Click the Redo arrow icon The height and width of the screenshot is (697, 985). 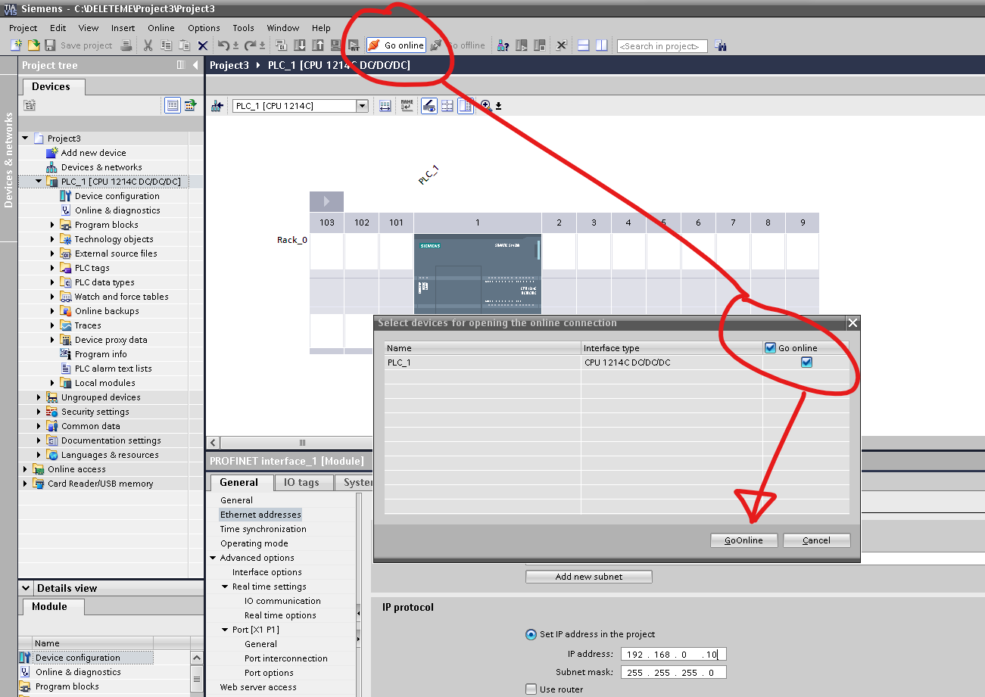(250, 45)
